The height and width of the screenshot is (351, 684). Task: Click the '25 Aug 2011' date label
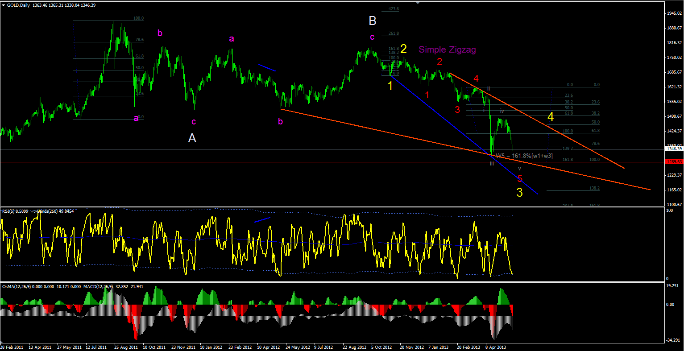click(127, 347)
